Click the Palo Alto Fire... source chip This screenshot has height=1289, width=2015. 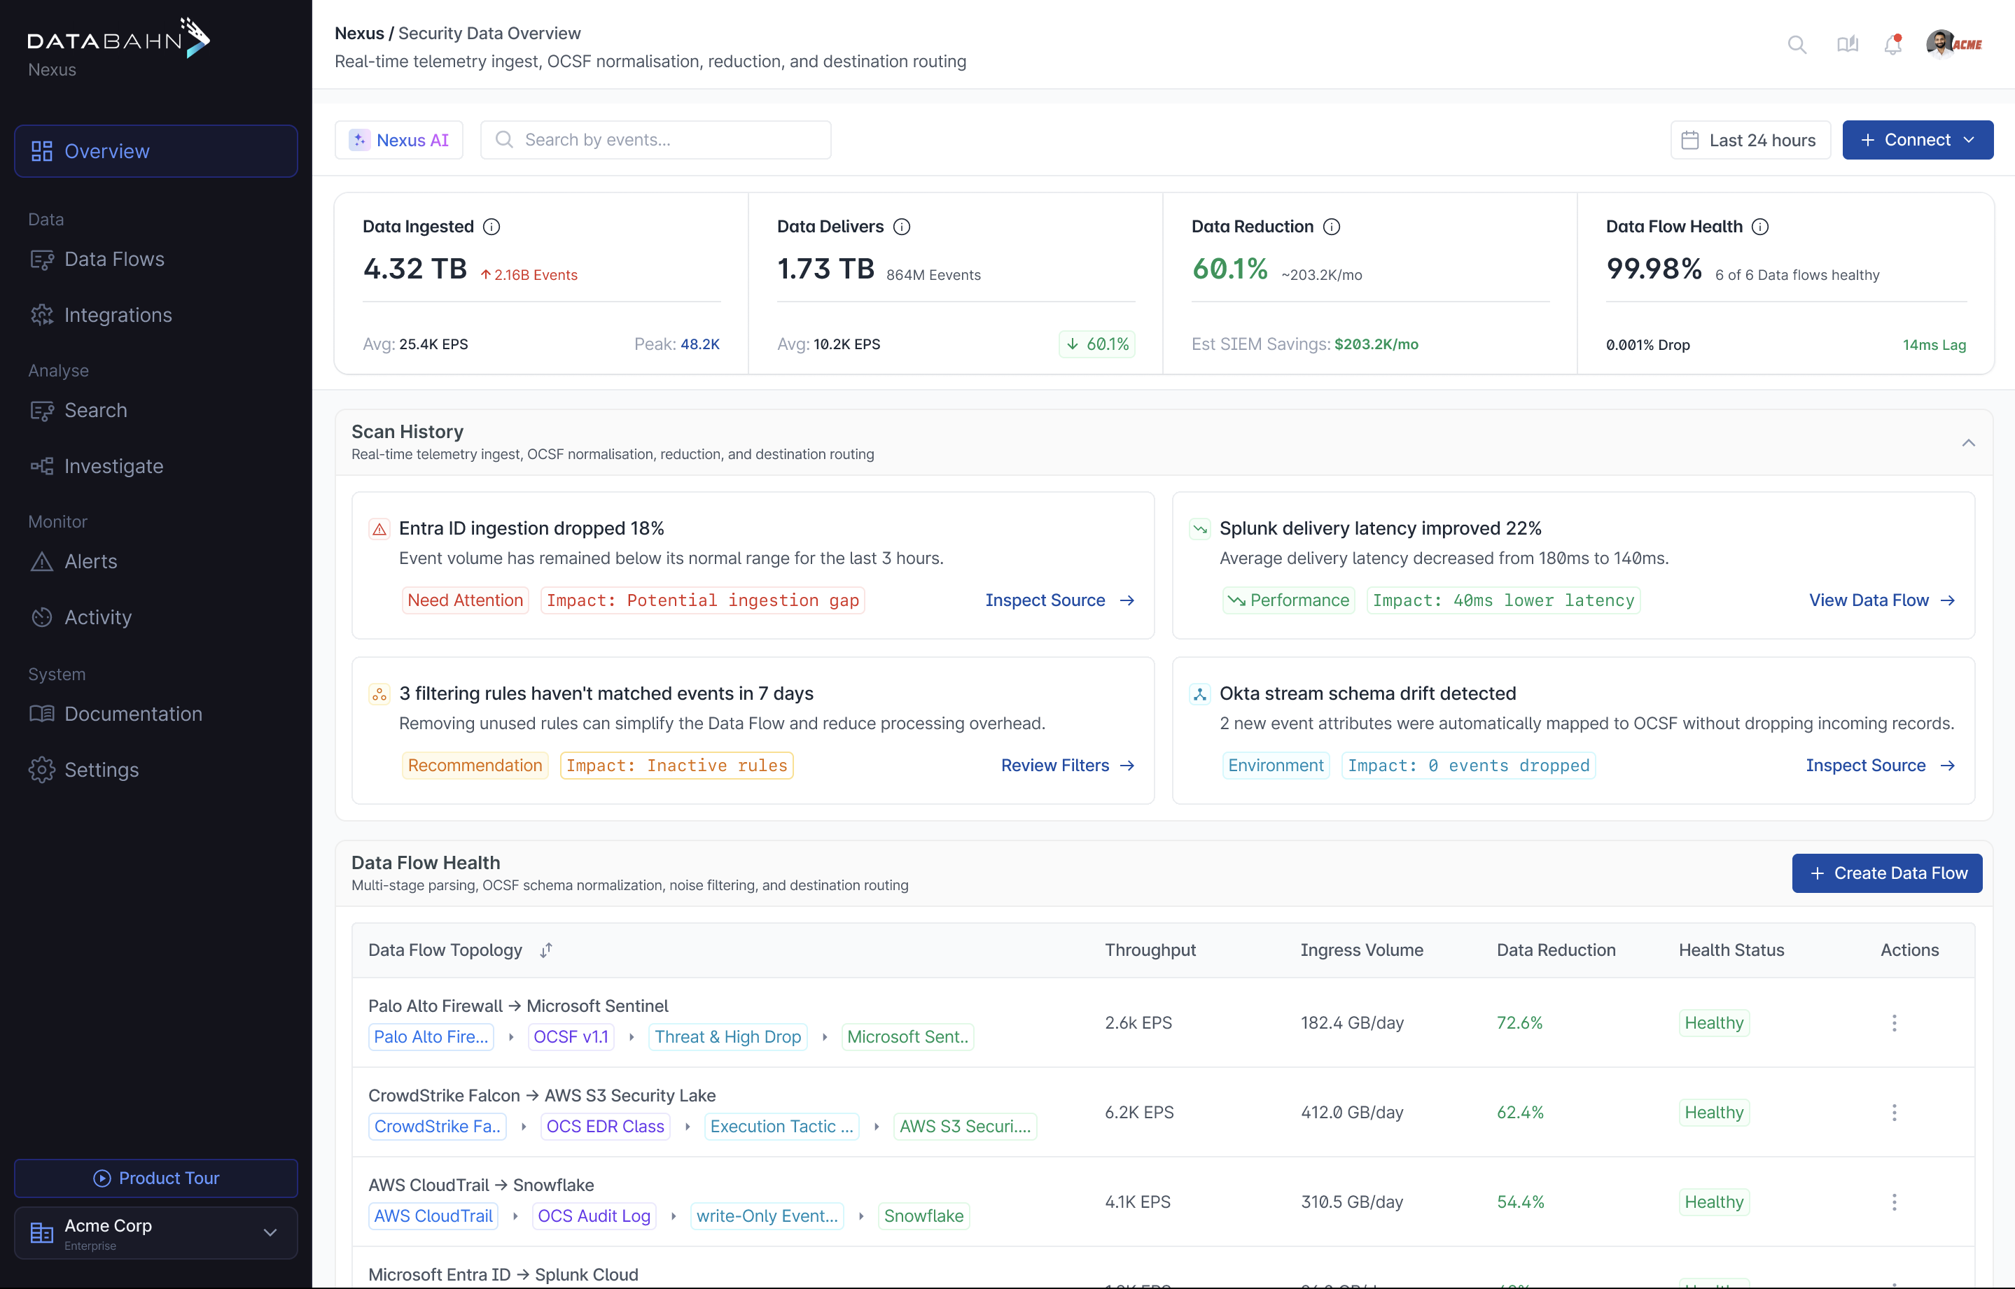431,1037
